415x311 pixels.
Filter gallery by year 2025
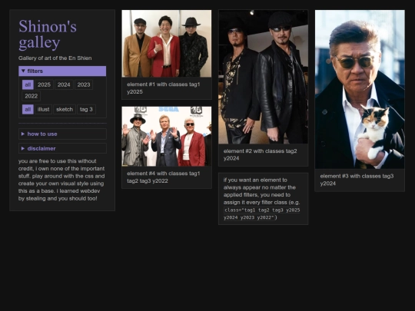coord(44,85)
